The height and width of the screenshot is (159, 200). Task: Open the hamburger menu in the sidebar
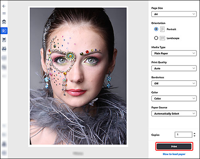[x=4, y=13]
